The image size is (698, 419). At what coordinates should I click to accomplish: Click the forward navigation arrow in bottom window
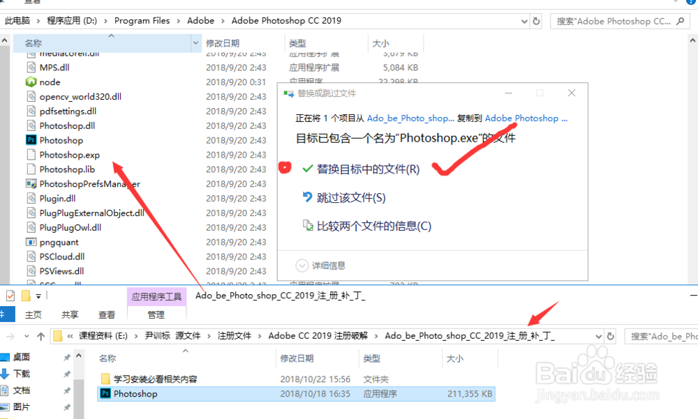[x=10, y=336]
